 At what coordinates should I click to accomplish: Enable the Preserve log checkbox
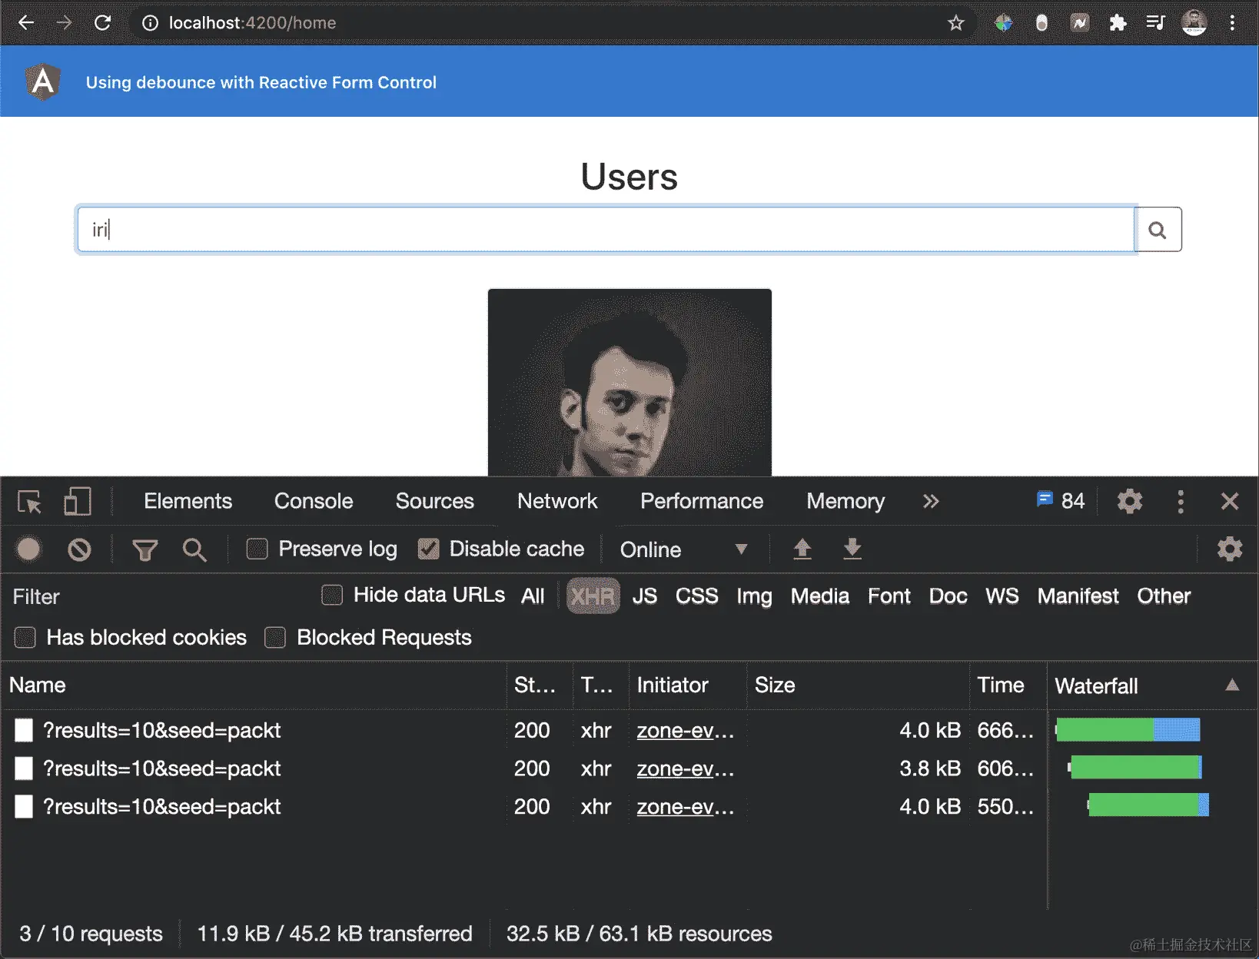257,549
